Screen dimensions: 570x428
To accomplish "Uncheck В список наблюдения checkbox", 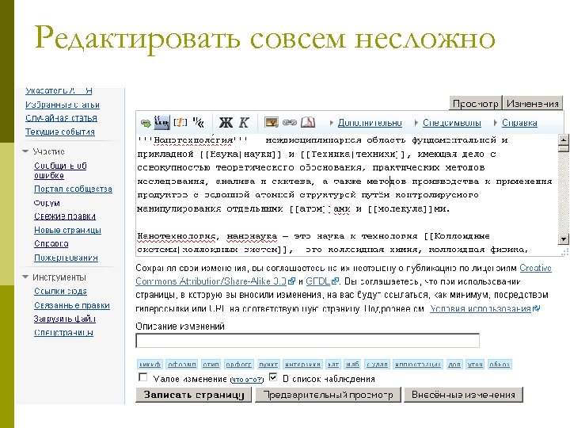I will pos(273,377).
